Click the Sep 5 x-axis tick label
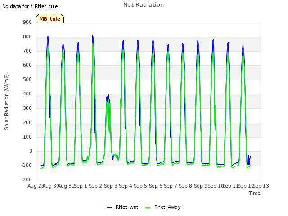Viewport: 288px width, 216px height. coord(140,186)
